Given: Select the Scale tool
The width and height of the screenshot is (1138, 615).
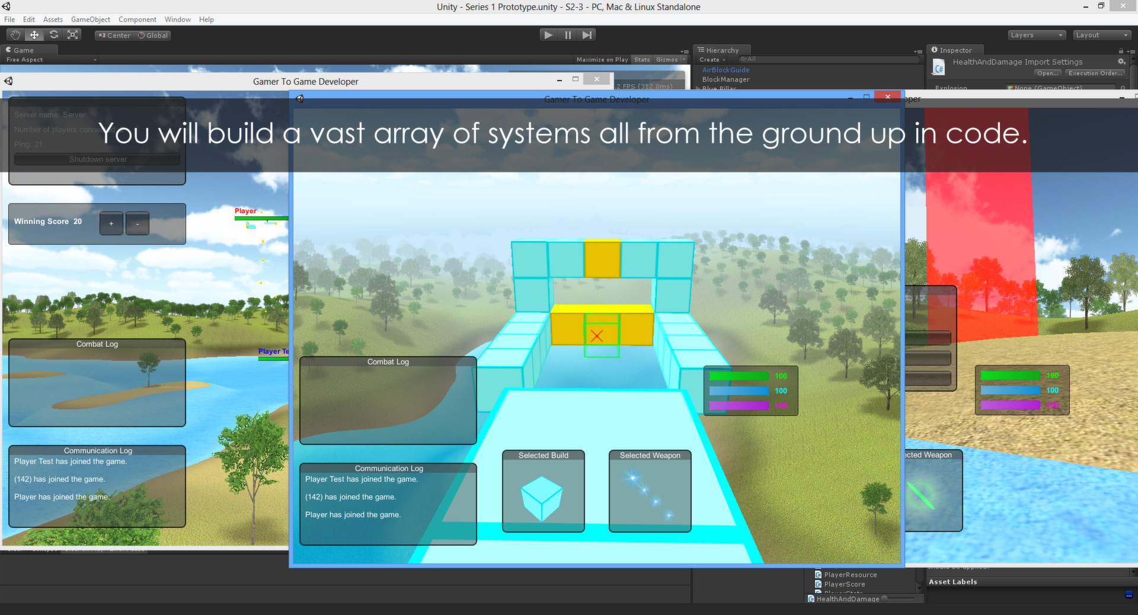Looking at the screenshot, I should (73, 35).
